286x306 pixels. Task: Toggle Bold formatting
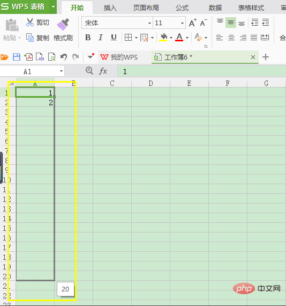88,37
